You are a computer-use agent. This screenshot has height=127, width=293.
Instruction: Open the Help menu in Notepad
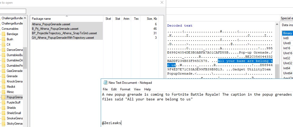click(147, 89)
